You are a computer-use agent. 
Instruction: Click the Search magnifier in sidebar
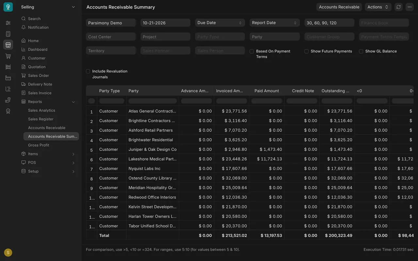point(24,19)
